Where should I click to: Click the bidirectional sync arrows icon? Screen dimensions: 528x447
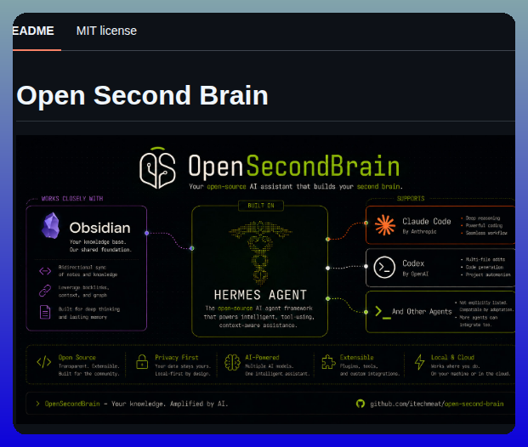pyautogui.click(x=45, y=271)
